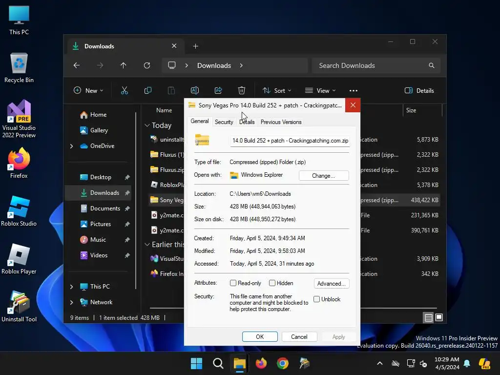Open the Windows Start menu
Image resolution: width=500 pixels, height=375 pixels.
pos(196,363)
